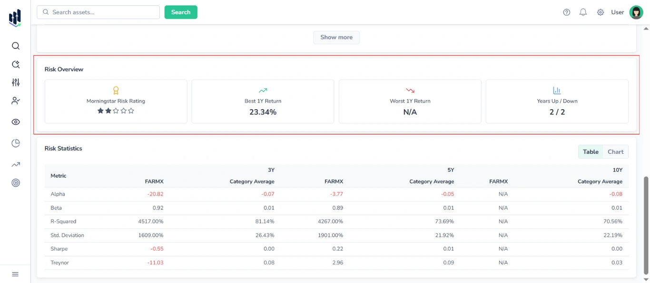The image size is (650, 283).
Task: Open the filters sliders icon in sidebar
Action: pyautogui.click(x=15, y=82)
